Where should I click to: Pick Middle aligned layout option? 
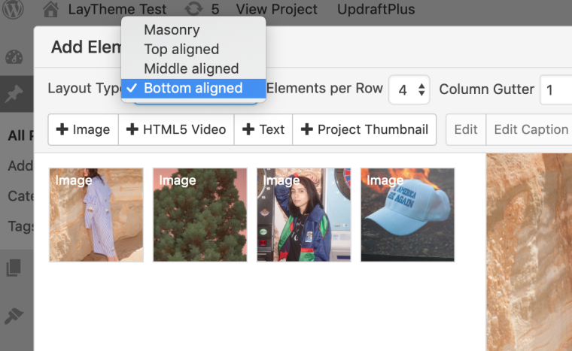pos(191,68)
